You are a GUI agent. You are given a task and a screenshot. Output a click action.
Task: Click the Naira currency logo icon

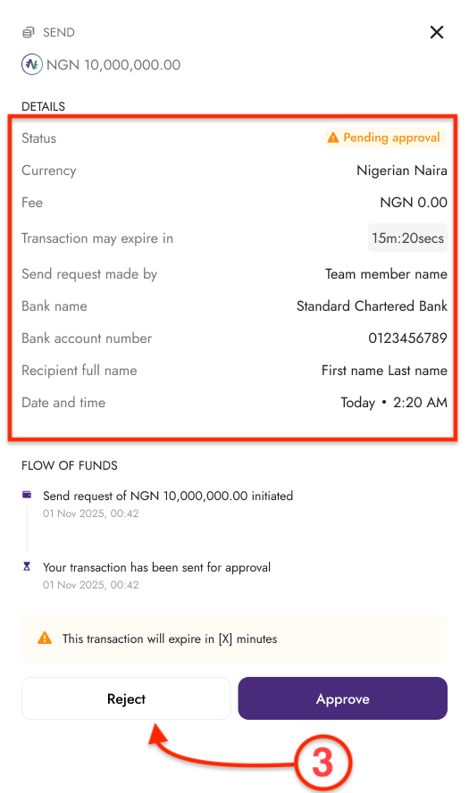[32, 64]
